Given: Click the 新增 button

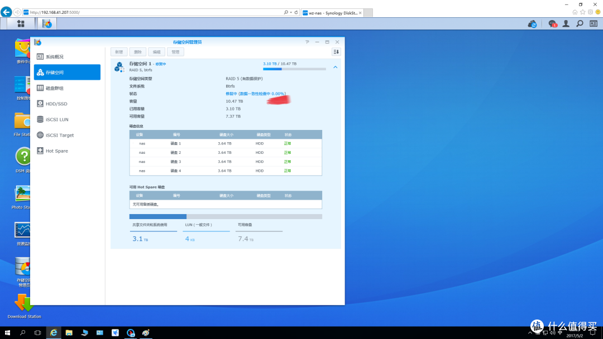Looking at the screenshot, I should (119, 52).
